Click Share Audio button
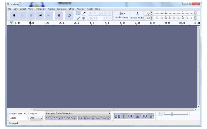 pyautogui.click(x=137, y=15)
